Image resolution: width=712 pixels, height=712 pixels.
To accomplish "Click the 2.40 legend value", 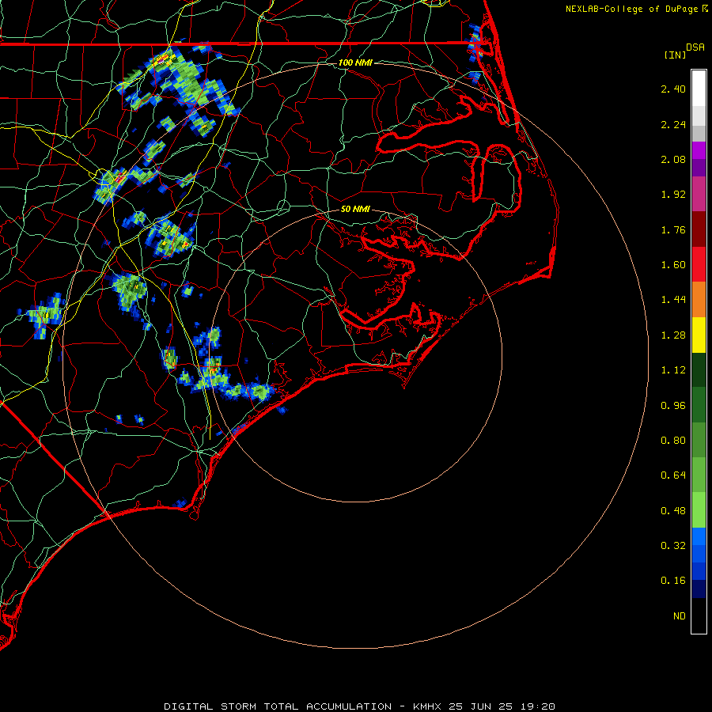I will click(x=673, y=89).
